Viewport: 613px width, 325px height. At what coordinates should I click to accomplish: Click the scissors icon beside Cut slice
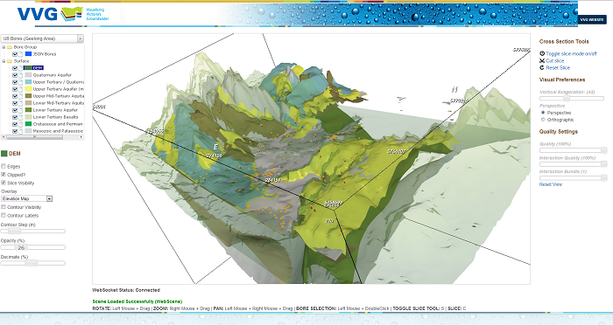[x=542, y=61]
